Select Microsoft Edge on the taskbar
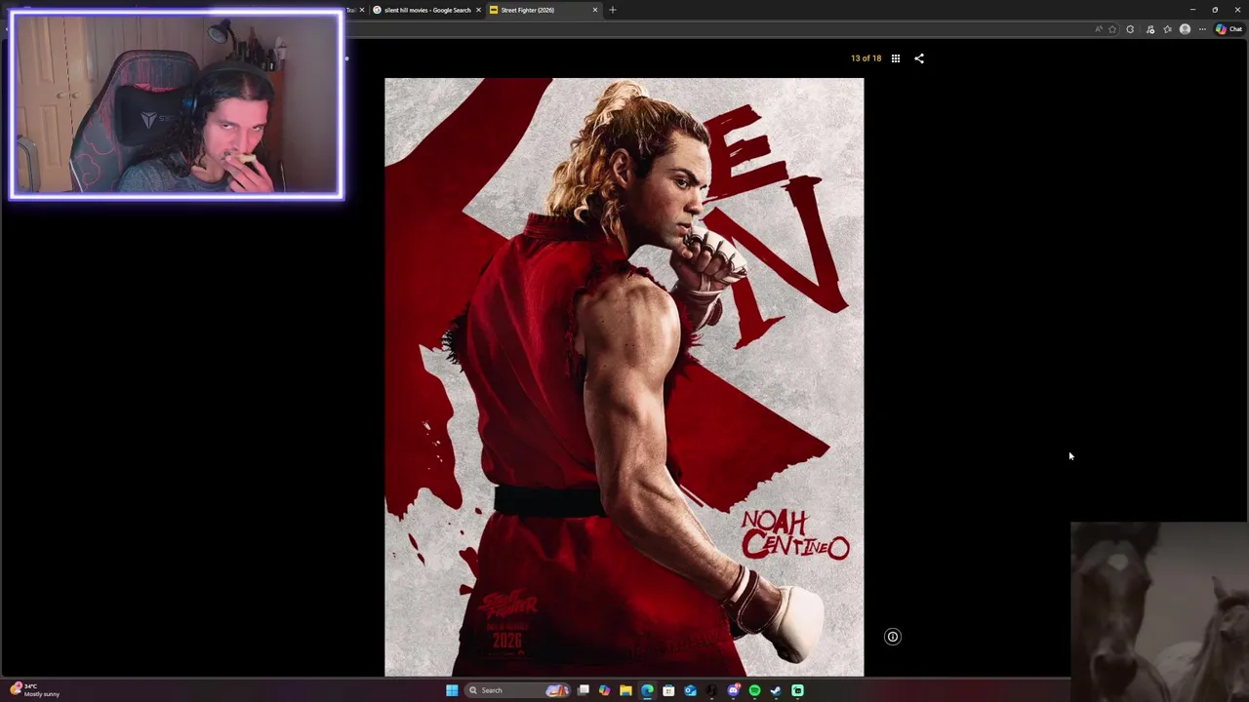 click(x=647, y=690)
